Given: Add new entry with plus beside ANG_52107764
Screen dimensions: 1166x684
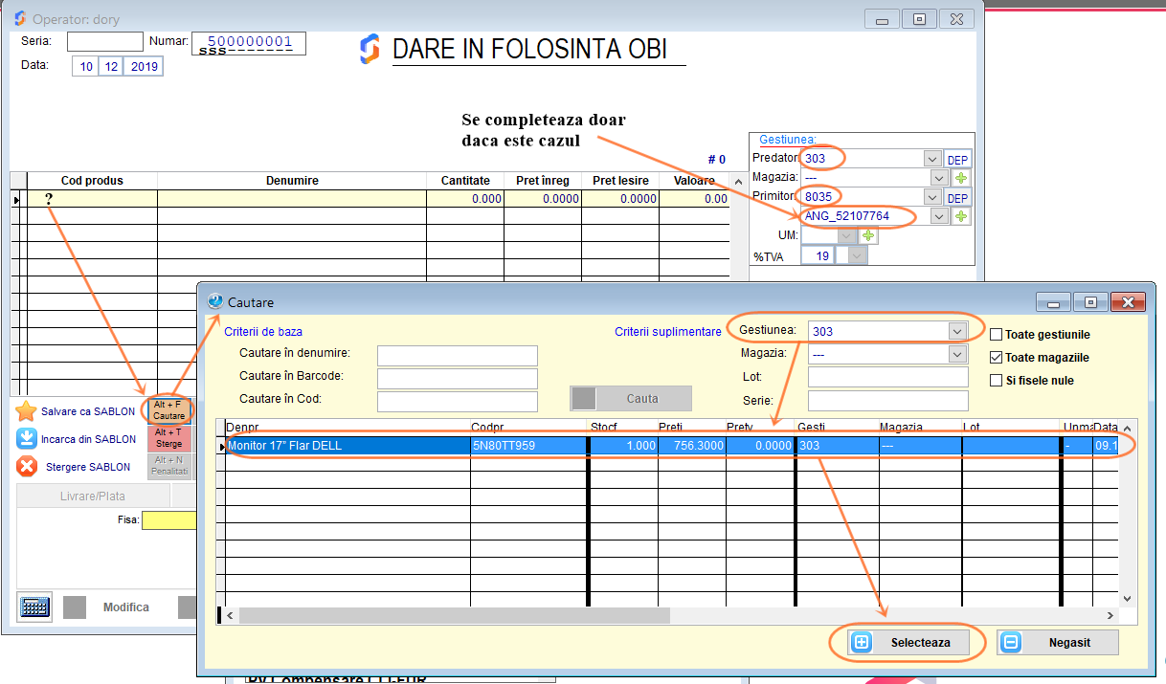Looking at the screenshot, I should click(959, 215).
